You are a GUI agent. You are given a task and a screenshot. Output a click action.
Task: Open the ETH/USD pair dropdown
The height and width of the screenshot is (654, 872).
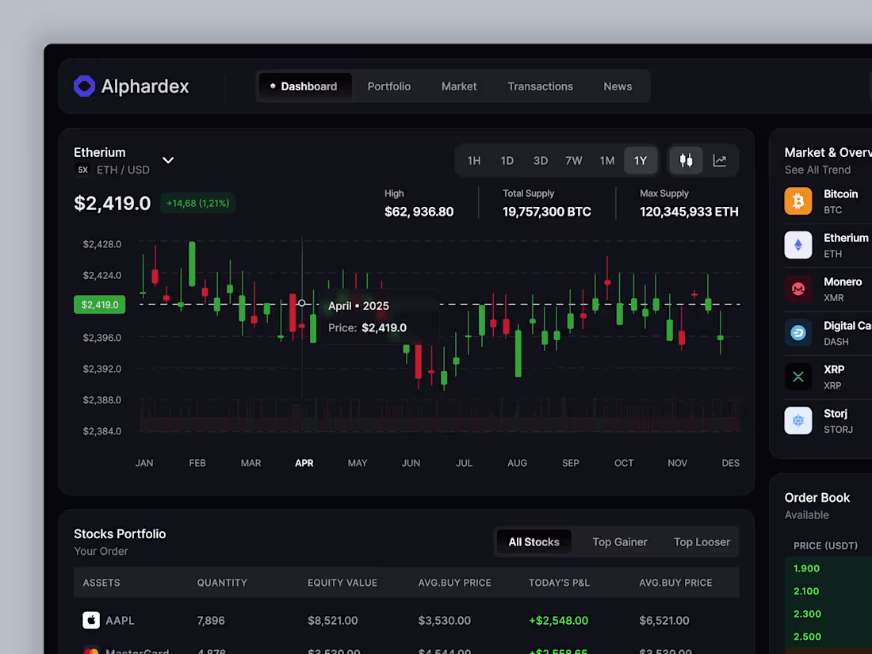(x=167, y=159)
